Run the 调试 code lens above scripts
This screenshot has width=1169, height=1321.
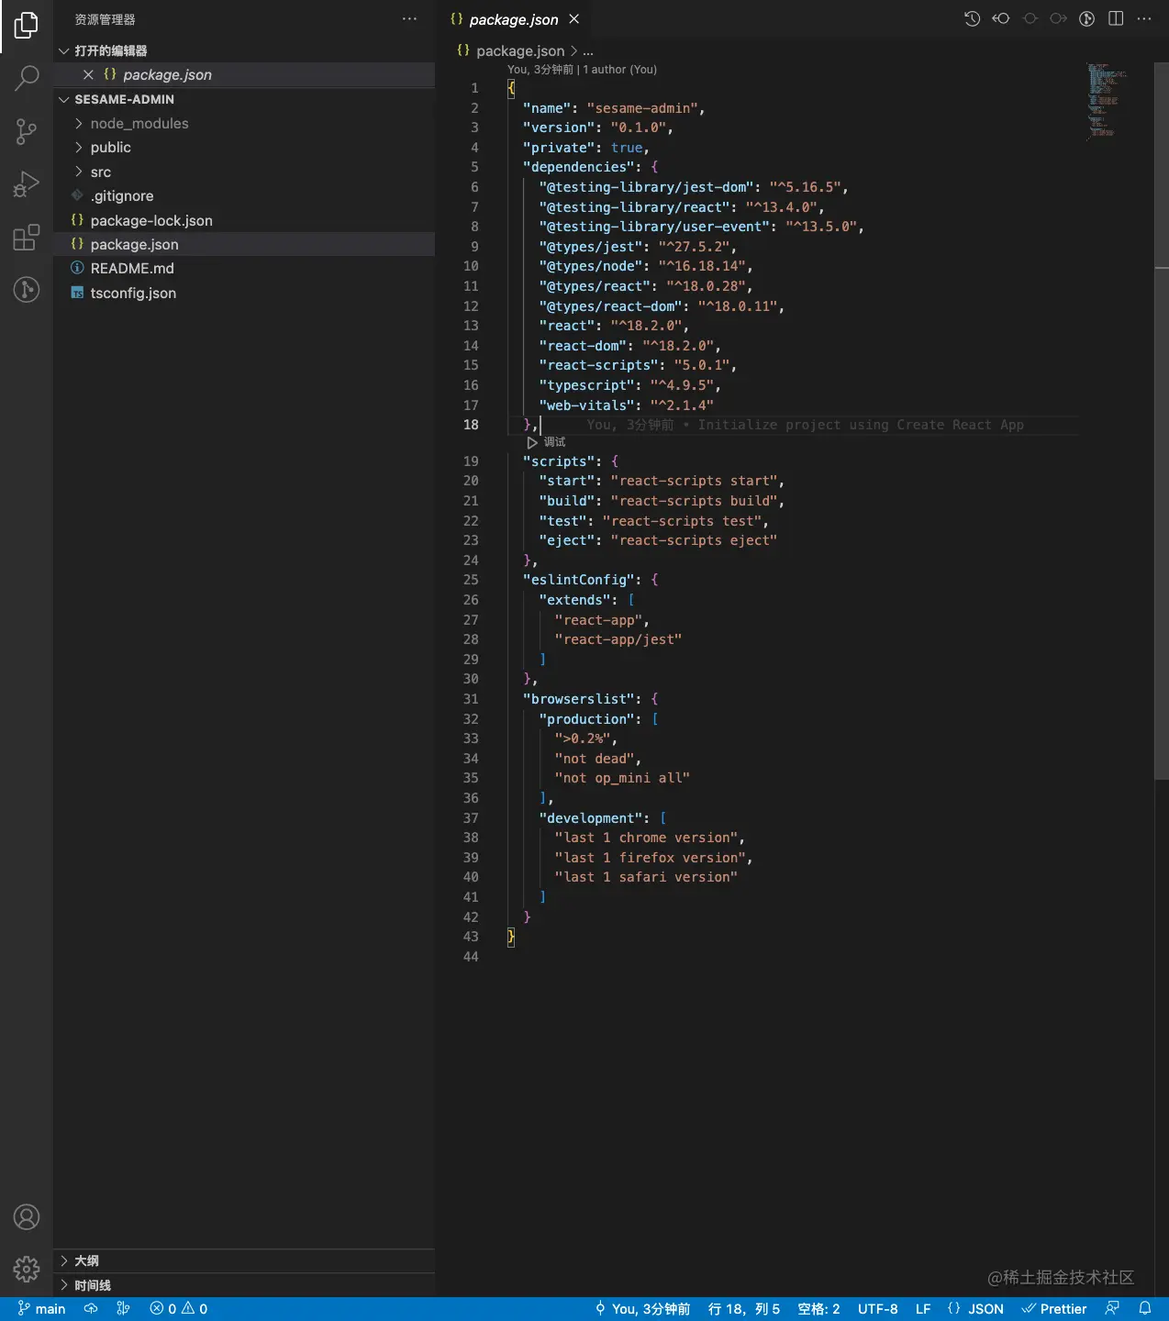click(547, 441)
